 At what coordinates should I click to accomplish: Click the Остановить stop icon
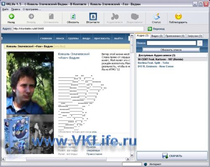tap(51, 16)
